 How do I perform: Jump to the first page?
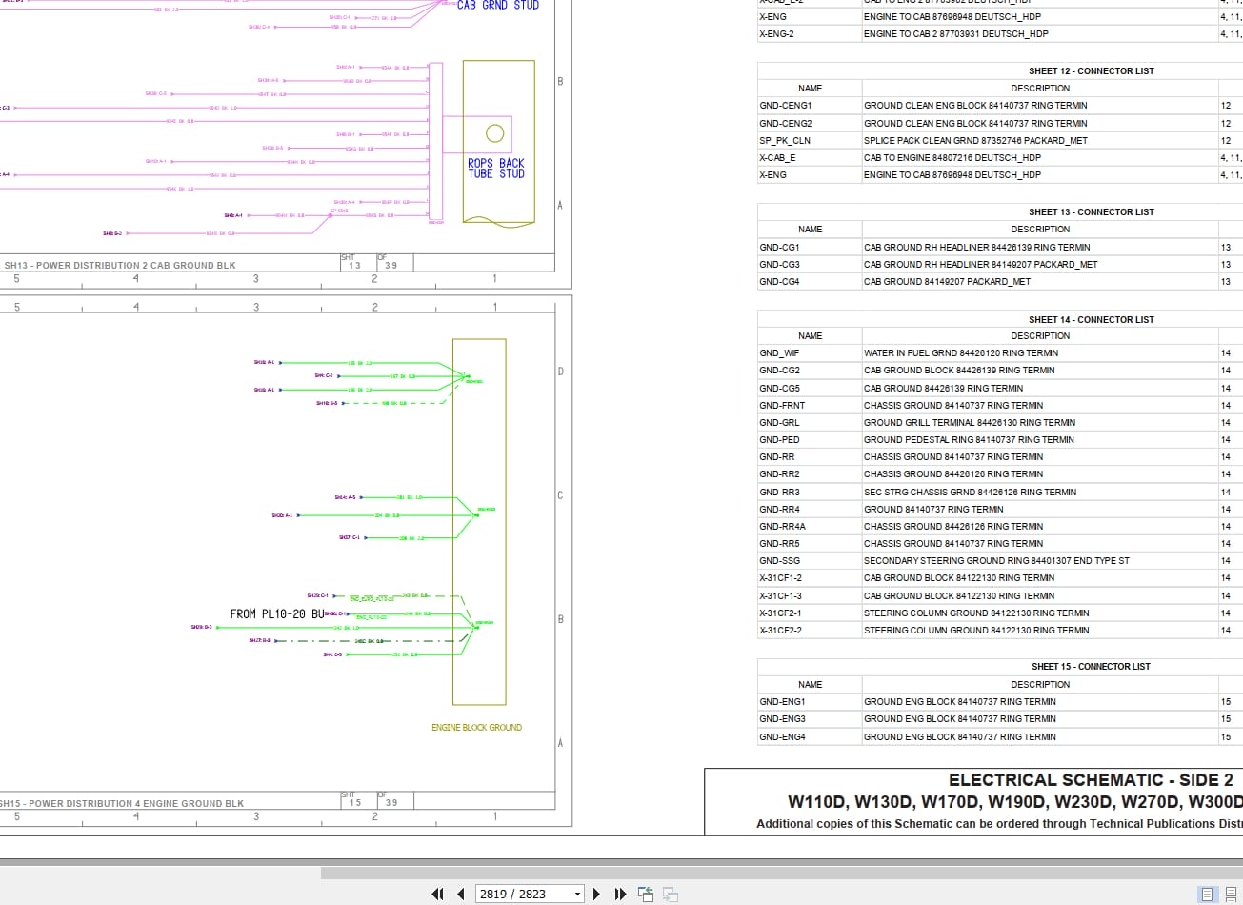click(x=437, y=894)
